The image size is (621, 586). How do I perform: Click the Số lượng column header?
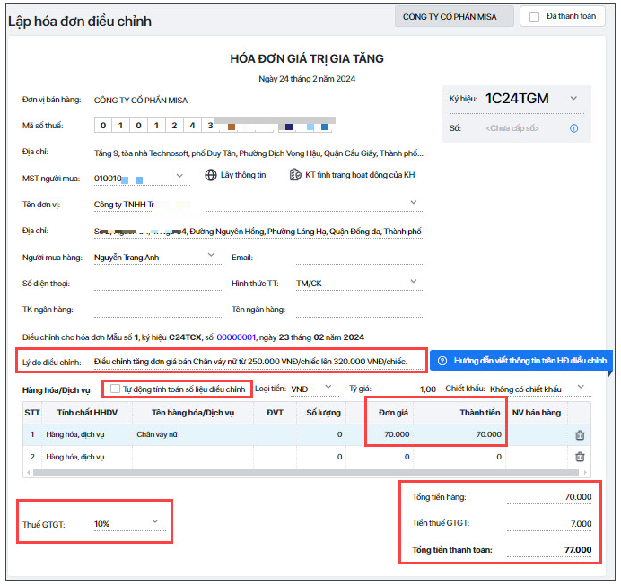323,413
